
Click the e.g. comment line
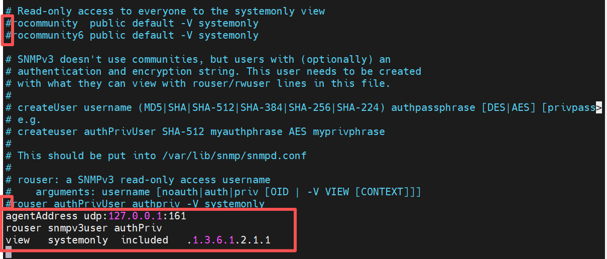coord(29,119)
